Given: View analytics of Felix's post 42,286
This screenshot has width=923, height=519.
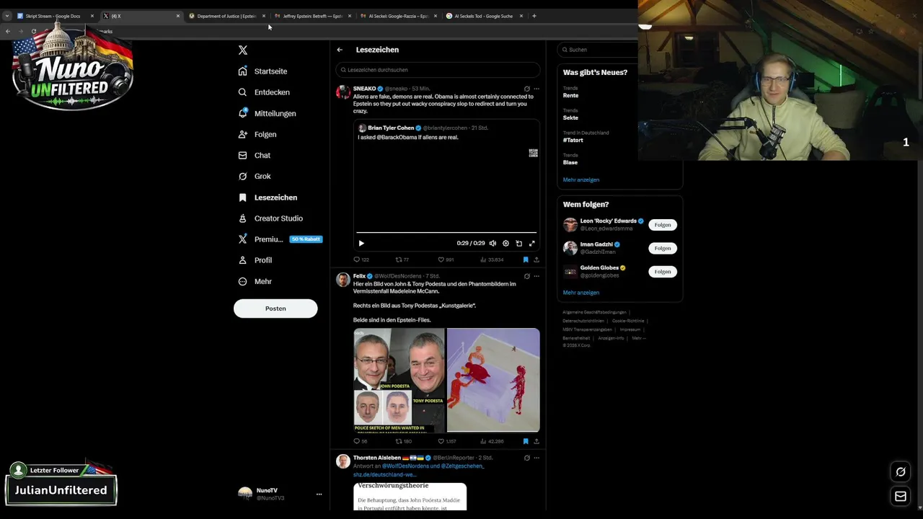Looking at the screenshot, I should 491,441.
